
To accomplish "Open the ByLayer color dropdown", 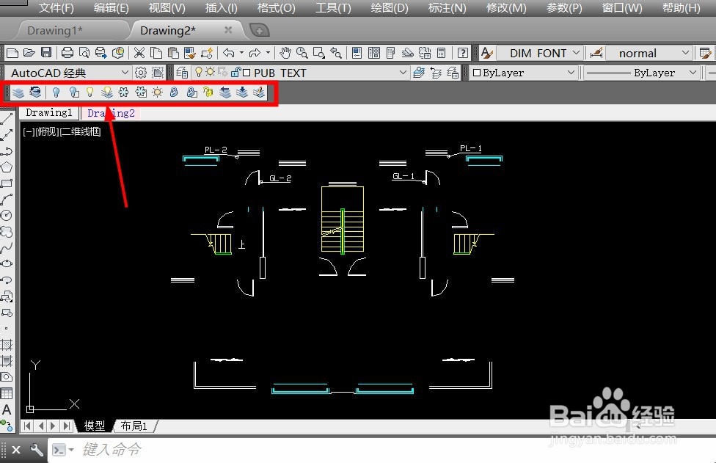I will click(571, 72).
